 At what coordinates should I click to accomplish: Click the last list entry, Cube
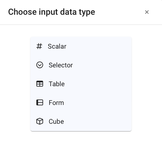click(x=81, y=122)
